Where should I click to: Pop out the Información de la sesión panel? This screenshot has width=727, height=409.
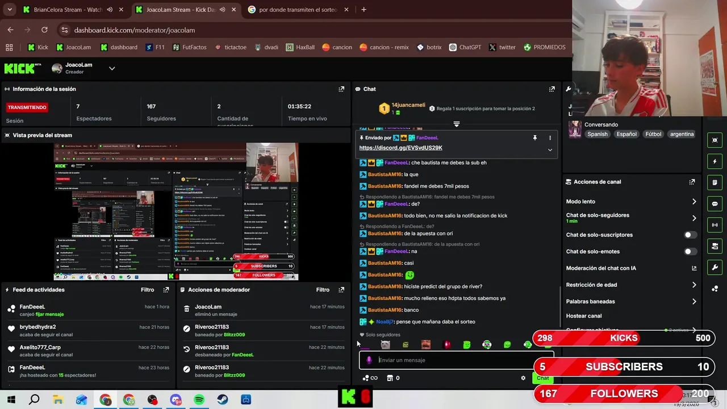(x=341, y=89)
